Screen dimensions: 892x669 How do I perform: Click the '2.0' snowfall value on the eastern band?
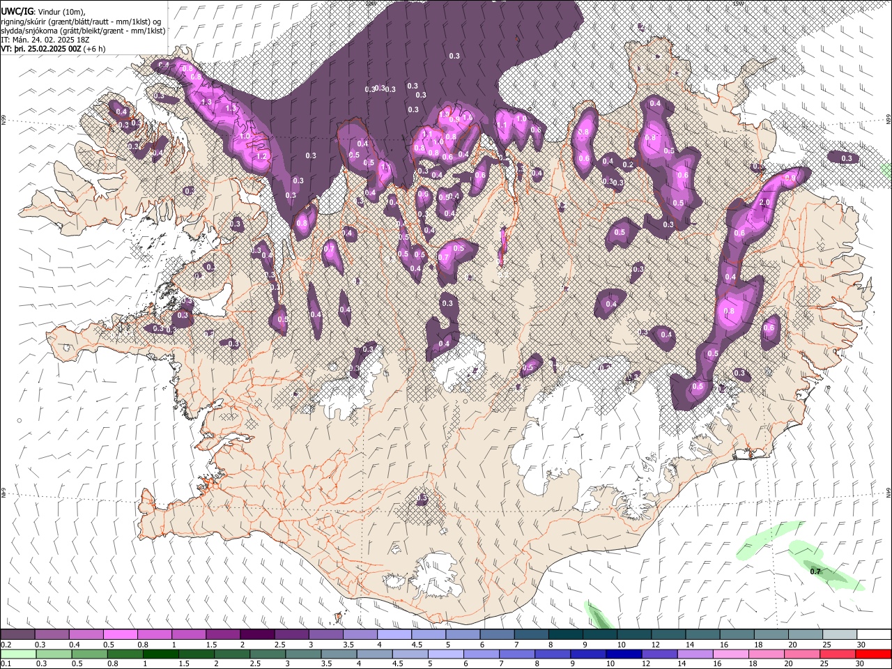pos(764,203)
